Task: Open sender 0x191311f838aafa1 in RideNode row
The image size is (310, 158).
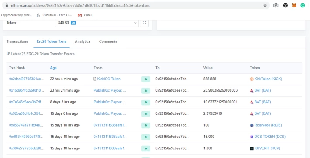Action: click(111, 125)
